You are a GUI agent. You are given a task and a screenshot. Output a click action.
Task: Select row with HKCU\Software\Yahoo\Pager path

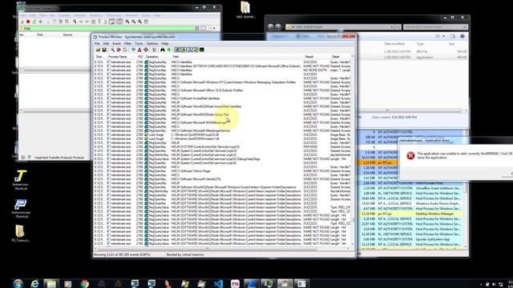[x=223, y=170]
